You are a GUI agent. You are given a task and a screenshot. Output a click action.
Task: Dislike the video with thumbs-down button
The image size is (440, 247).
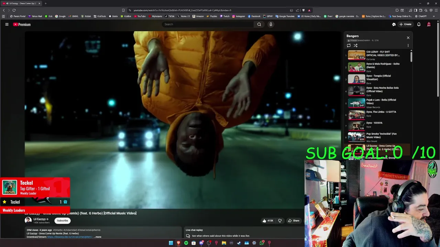280,221
